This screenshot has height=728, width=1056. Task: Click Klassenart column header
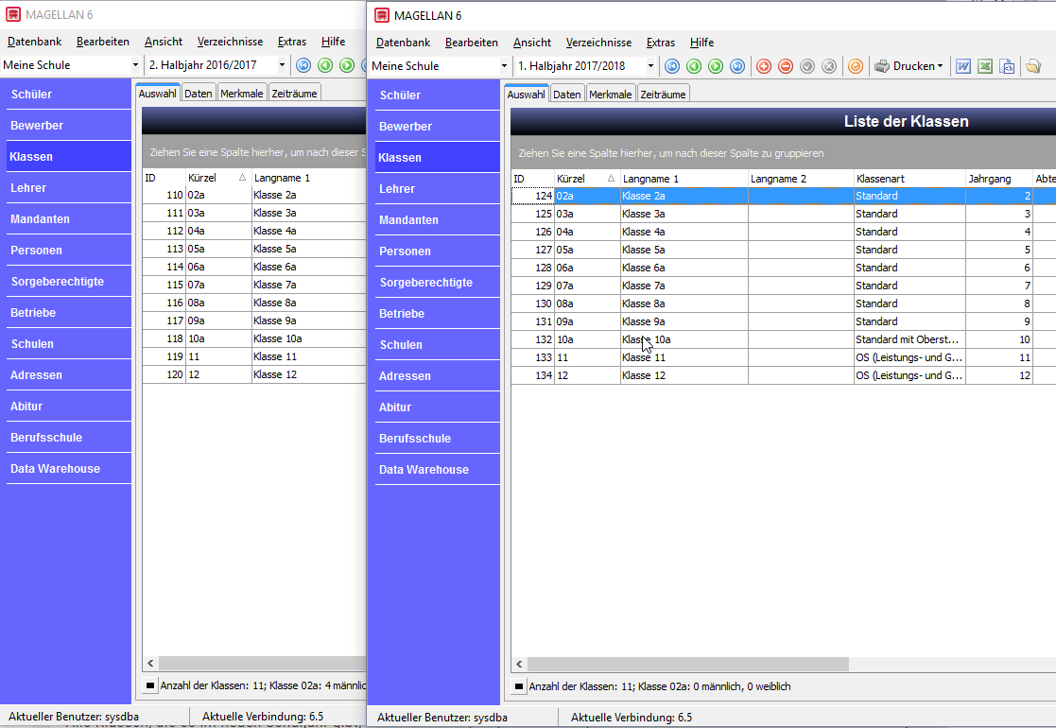(909, 179)
